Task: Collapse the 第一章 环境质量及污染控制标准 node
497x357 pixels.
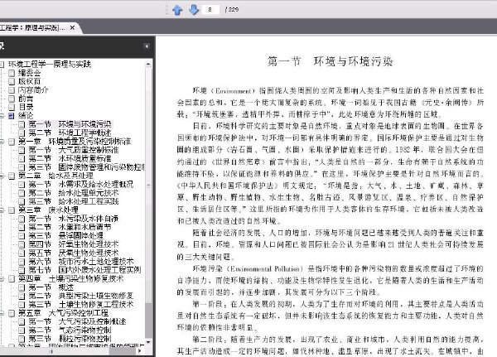Action: click(x=2, y=142)
